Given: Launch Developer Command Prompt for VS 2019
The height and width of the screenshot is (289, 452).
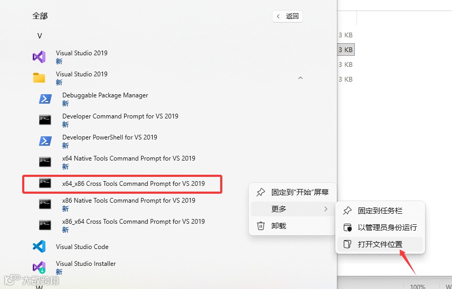Looking at the screenshot, I should click(x=120, y=116).
